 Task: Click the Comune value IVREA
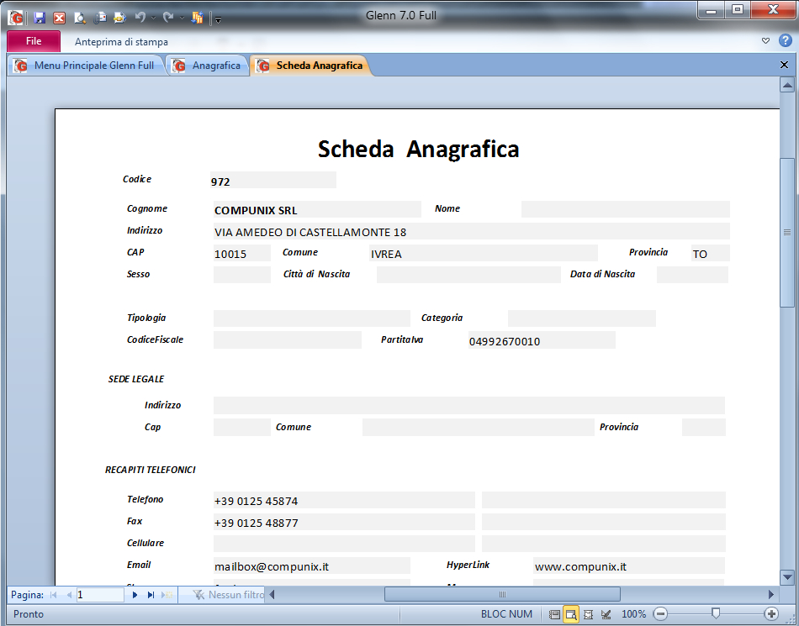(386, 254)
